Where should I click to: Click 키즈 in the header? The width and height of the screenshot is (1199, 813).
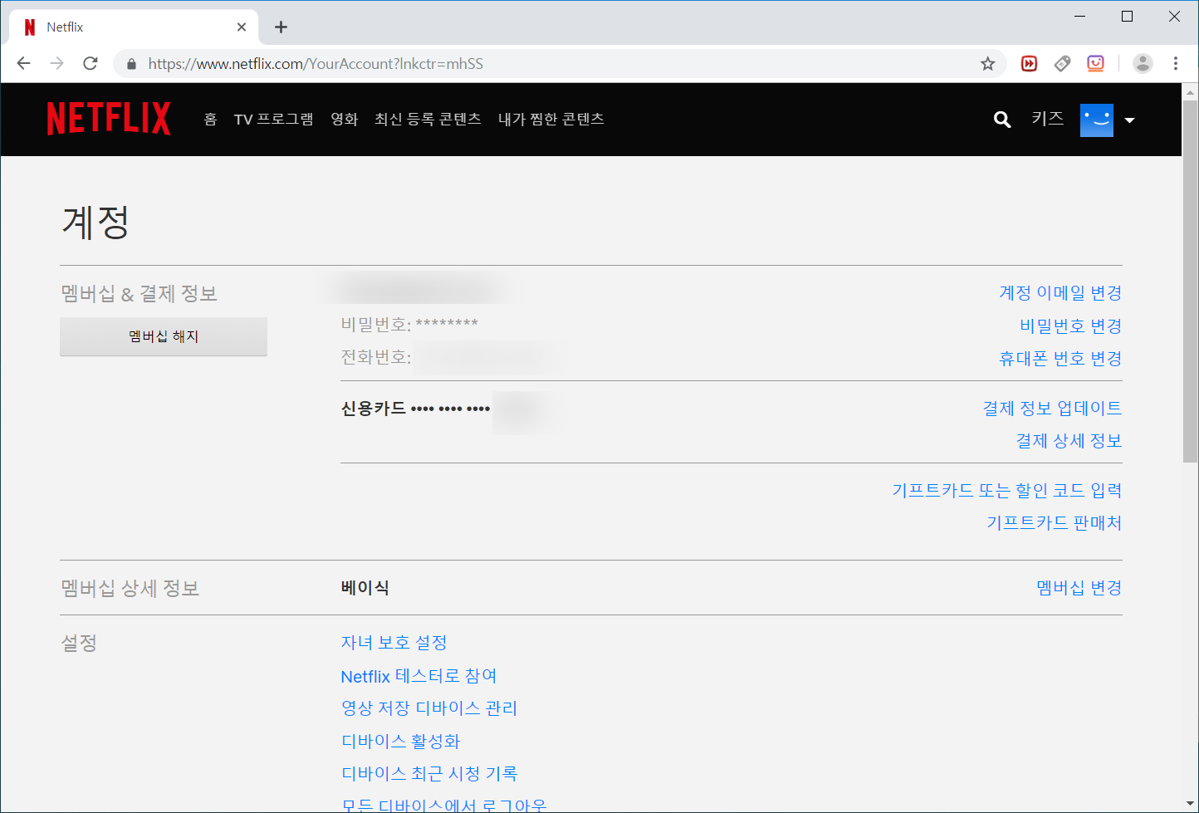[1047, 119]
